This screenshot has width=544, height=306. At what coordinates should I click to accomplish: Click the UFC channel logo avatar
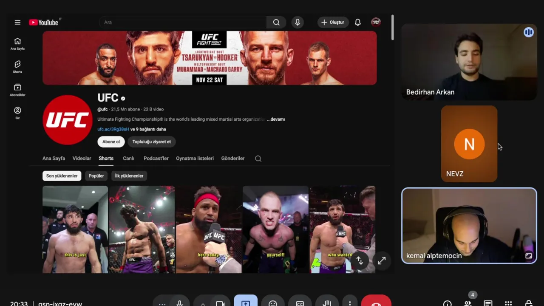click(x=68, y=120)
